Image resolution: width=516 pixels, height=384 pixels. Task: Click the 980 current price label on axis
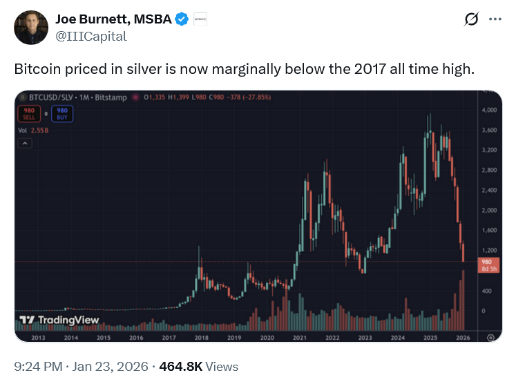[486, 262]
